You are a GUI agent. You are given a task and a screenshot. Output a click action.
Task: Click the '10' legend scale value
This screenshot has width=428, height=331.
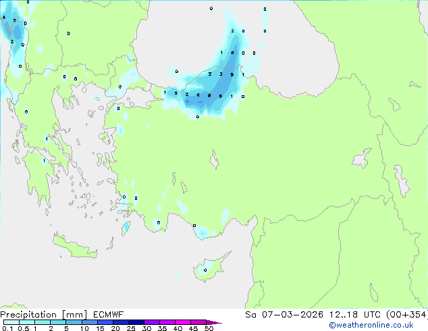coord(84,328)
